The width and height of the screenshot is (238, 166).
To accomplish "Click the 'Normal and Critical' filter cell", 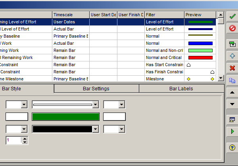I will [x=164, y=57].
